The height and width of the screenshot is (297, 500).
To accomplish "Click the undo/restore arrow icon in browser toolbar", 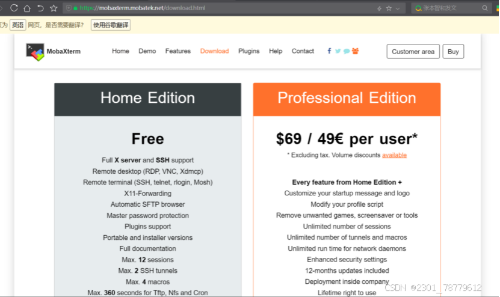I will pyautogui.click(x=40, y=8).
